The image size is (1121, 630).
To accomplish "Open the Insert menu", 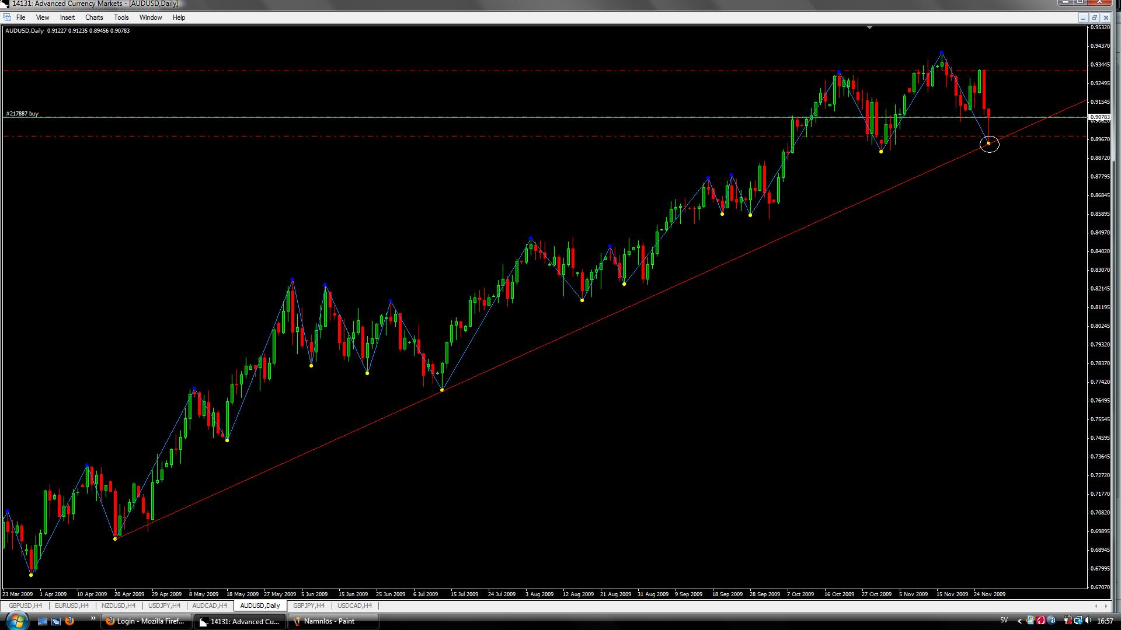I will pyautogui.click(x=67, y=17).
